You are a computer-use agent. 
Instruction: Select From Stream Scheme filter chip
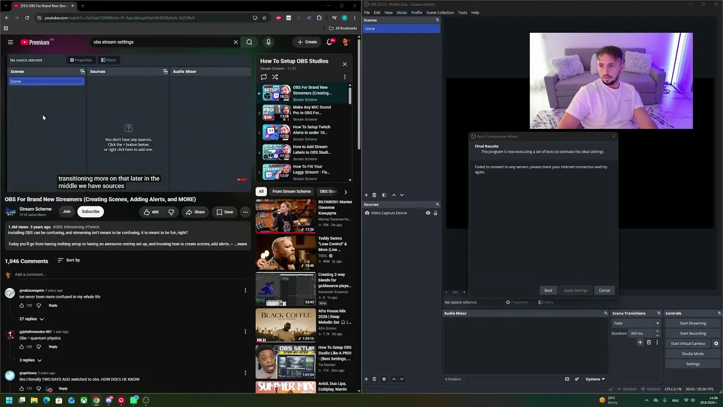291,192
